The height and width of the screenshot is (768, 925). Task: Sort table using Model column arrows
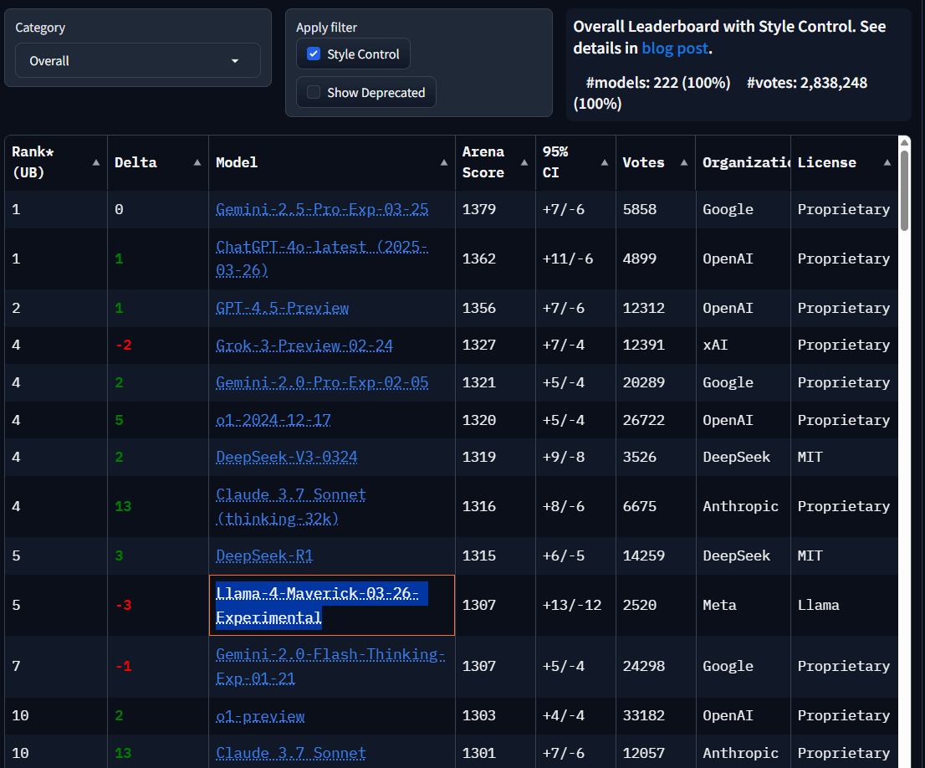click(444, 162)
